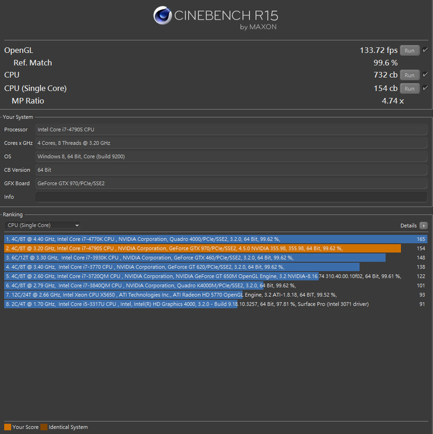Toggle the OpenGL test checkmark
The height and width of the screenshot is (434, 433).
(425, 51)
